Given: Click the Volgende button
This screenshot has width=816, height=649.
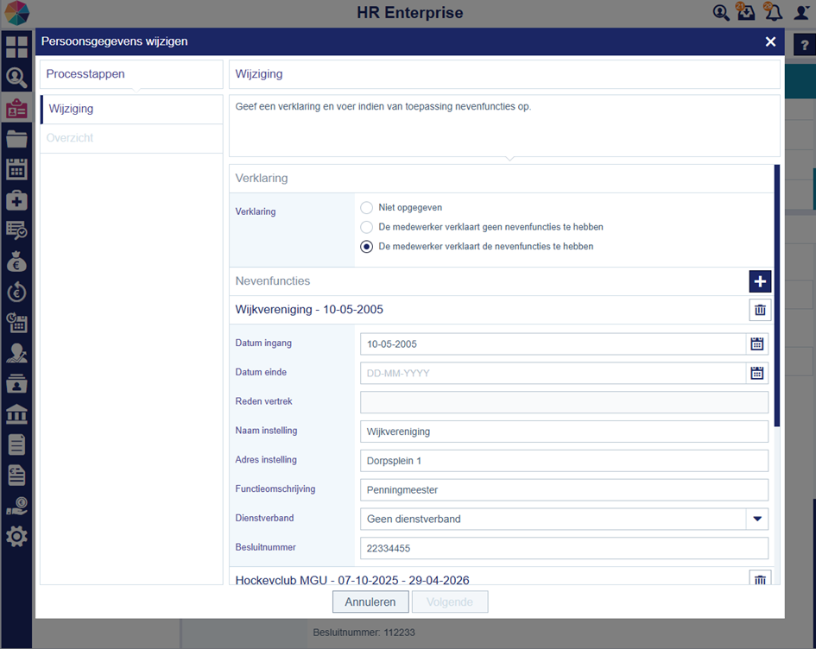Looking at the screenshot, I should pyautogui.click(x=450, y=602).
